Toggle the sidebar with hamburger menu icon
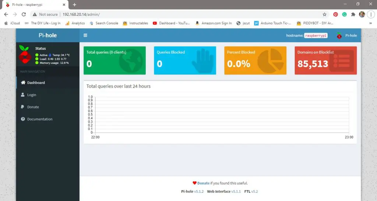 85,36
